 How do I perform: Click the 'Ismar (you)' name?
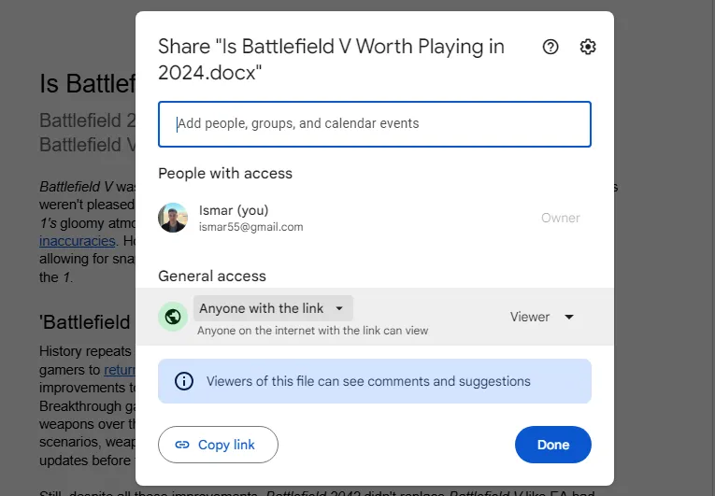[x=234, y=210]
